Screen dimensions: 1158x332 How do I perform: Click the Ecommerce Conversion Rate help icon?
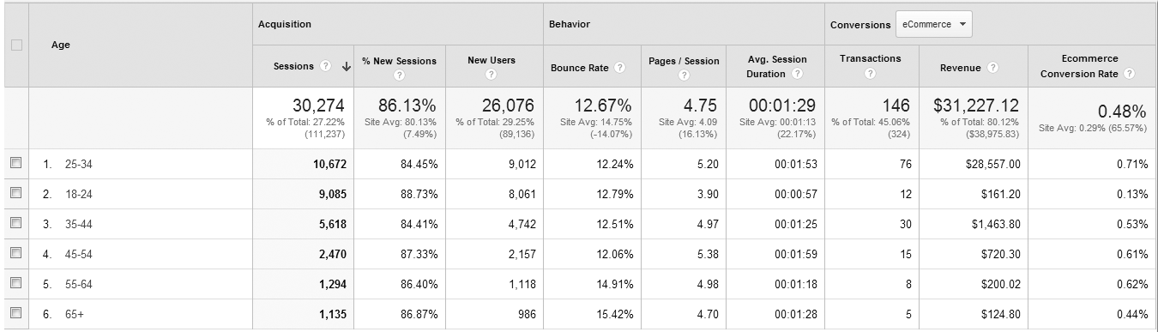[1130, 74]
